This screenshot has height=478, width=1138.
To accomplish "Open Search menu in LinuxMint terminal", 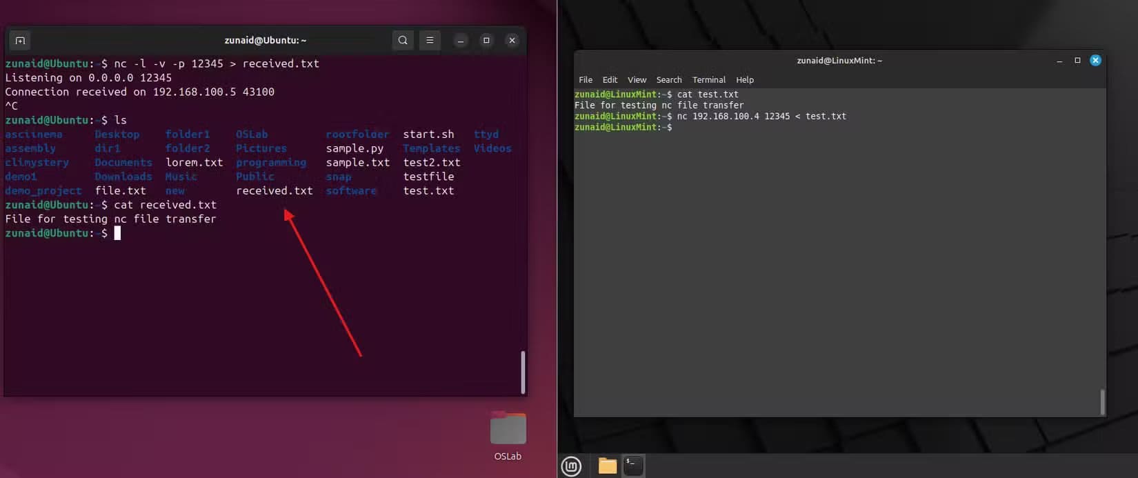I will click(x=669, y=80).
